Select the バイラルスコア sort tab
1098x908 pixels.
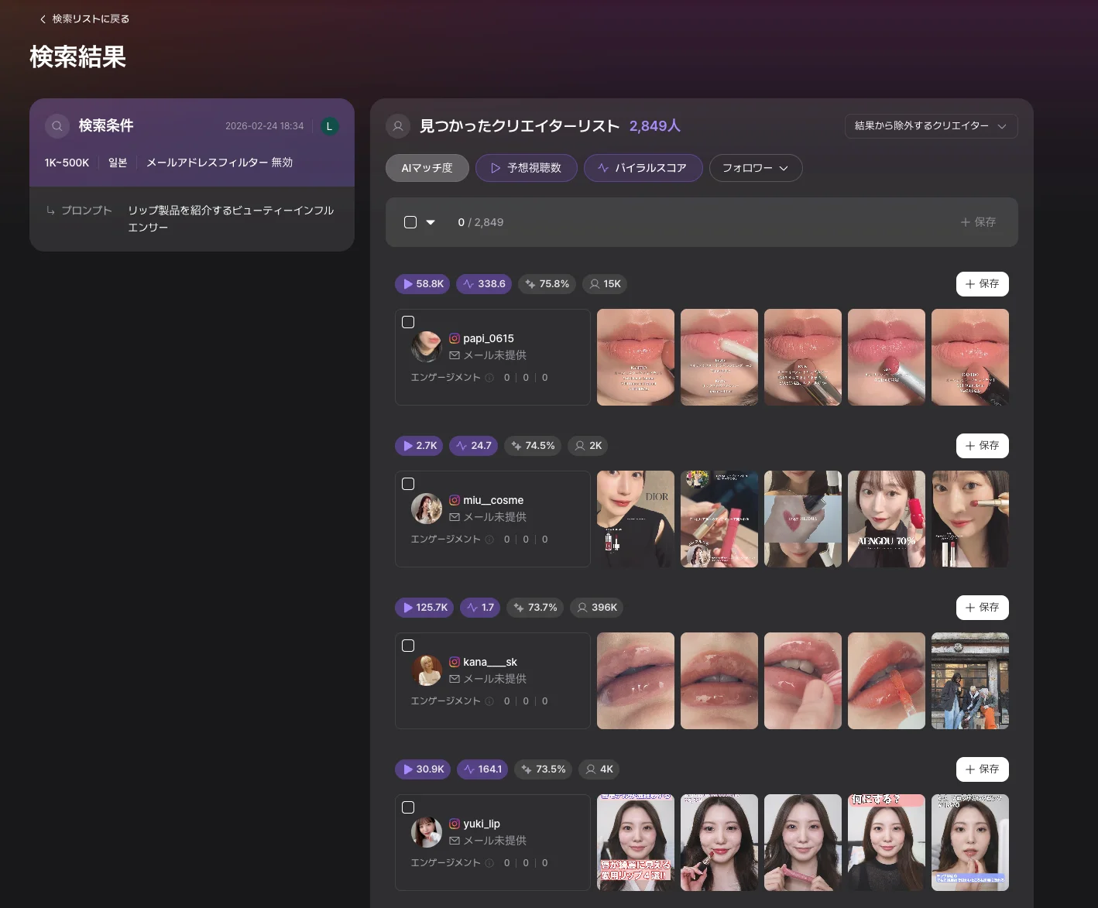(x=643, y=168)
